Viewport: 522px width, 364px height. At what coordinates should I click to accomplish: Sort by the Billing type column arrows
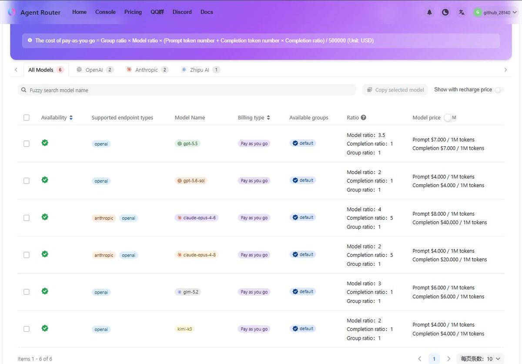tap(268, 117)
